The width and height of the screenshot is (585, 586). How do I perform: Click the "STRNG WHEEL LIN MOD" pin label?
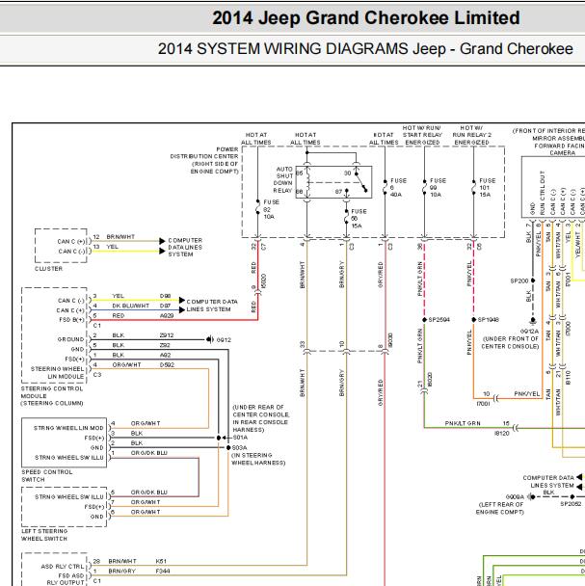[x=68, y=428]
